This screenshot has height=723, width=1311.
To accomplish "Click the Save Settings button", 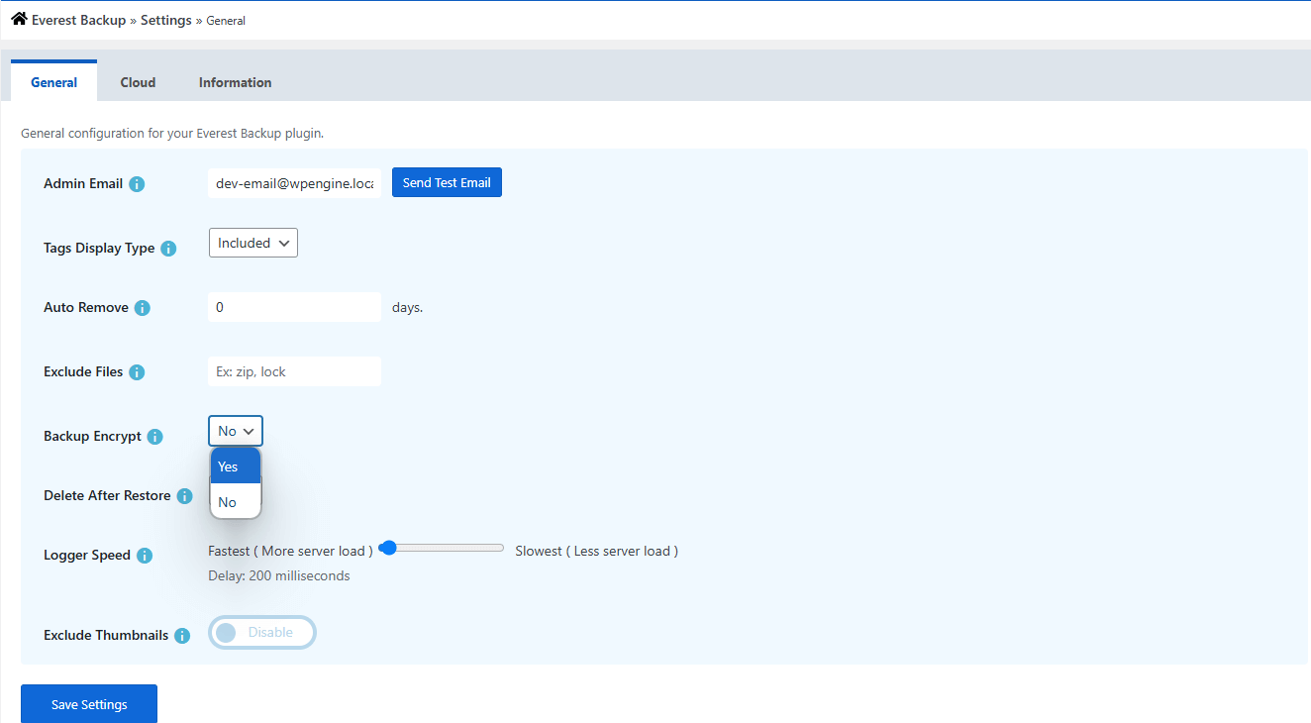I will tap(89, 704).
